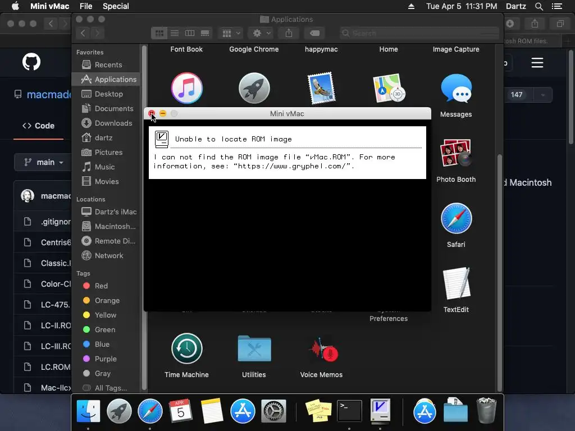
Task: Click the Finder share button
Action: [x=289, y=33]
